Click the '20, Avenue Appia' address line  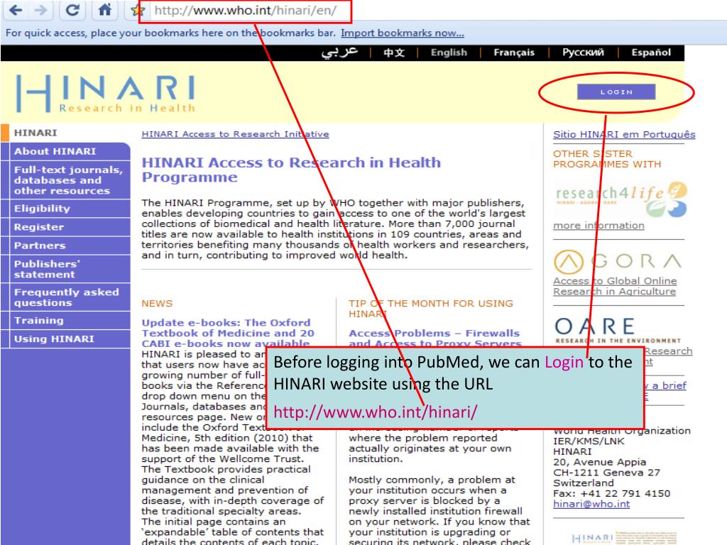point(599,462)
